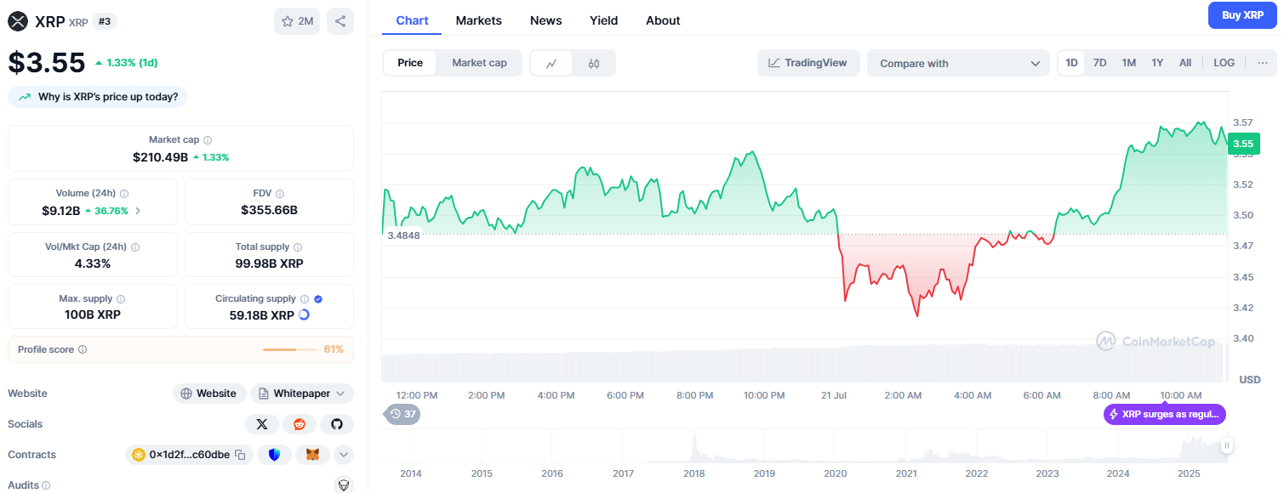Image resolution: width=1284 pixels, height=493 pixels.
Task: Open the Reddit social link
Action: click(x=300, y=424)
